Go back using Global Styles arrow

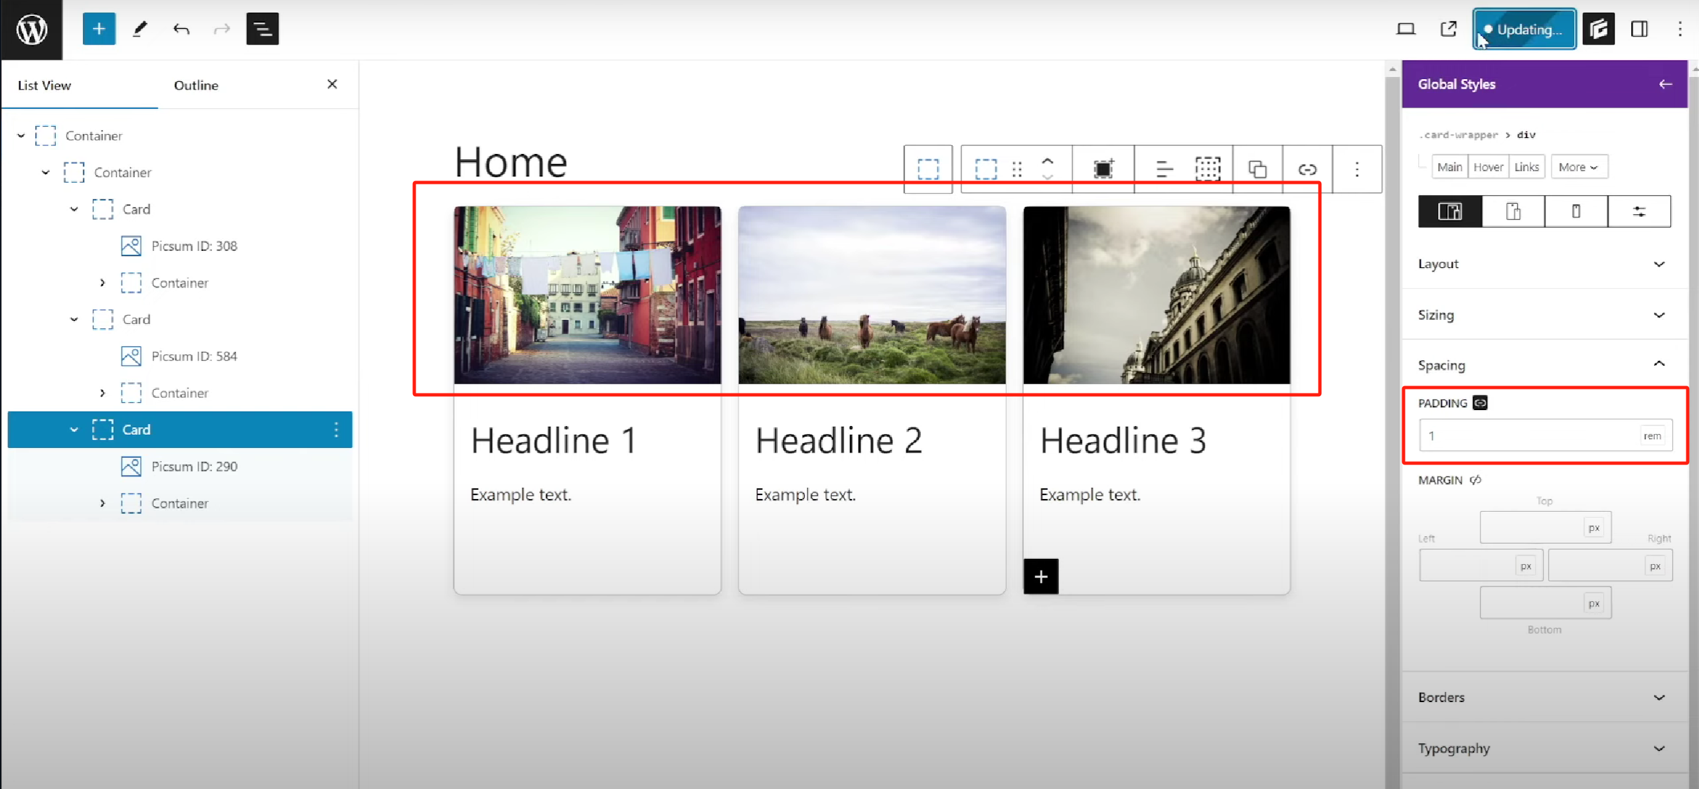(1665, 84)
